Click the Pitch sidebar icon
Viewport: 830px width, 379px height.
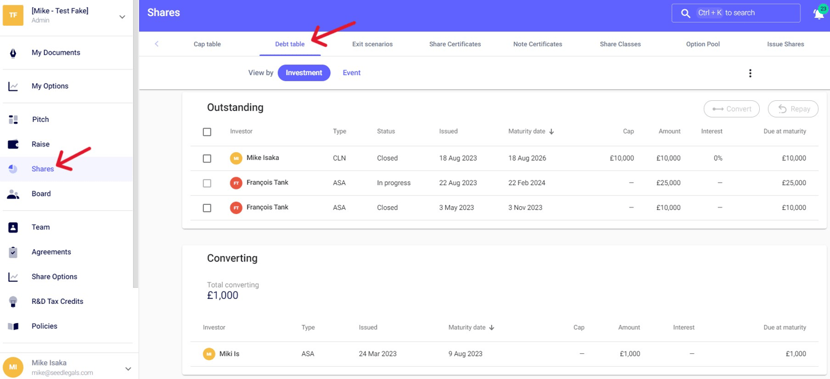(13, 120)
